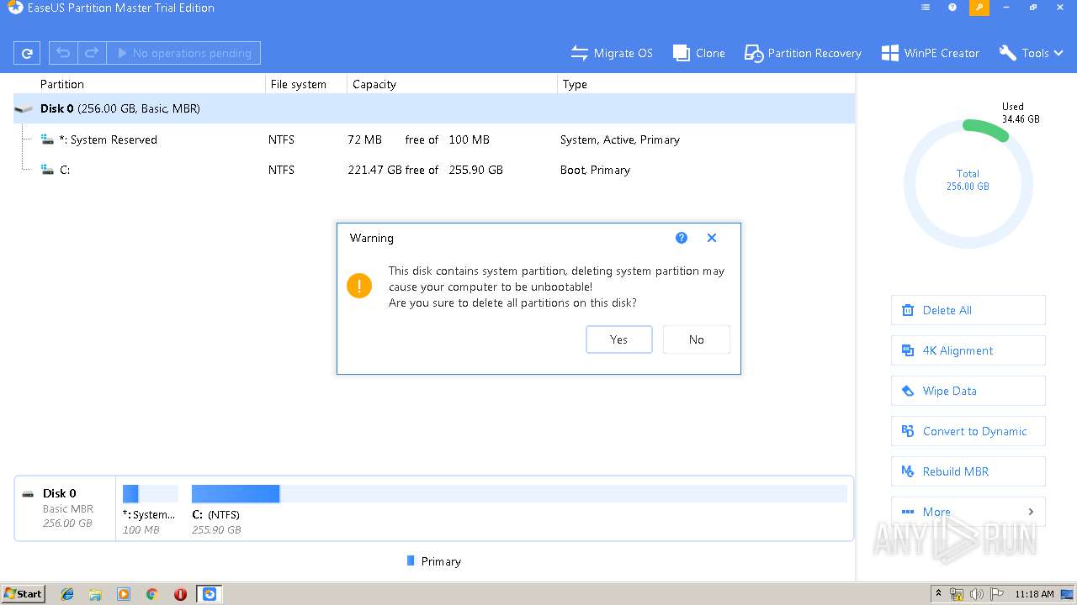Select C: partition row
The width and height of the screenshot is (1077, 605).
pyautogui.click(x=434, y=170)
